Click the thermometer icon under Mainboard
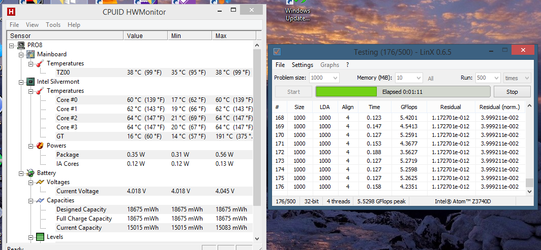541x250 pixels. coord(41,63)
